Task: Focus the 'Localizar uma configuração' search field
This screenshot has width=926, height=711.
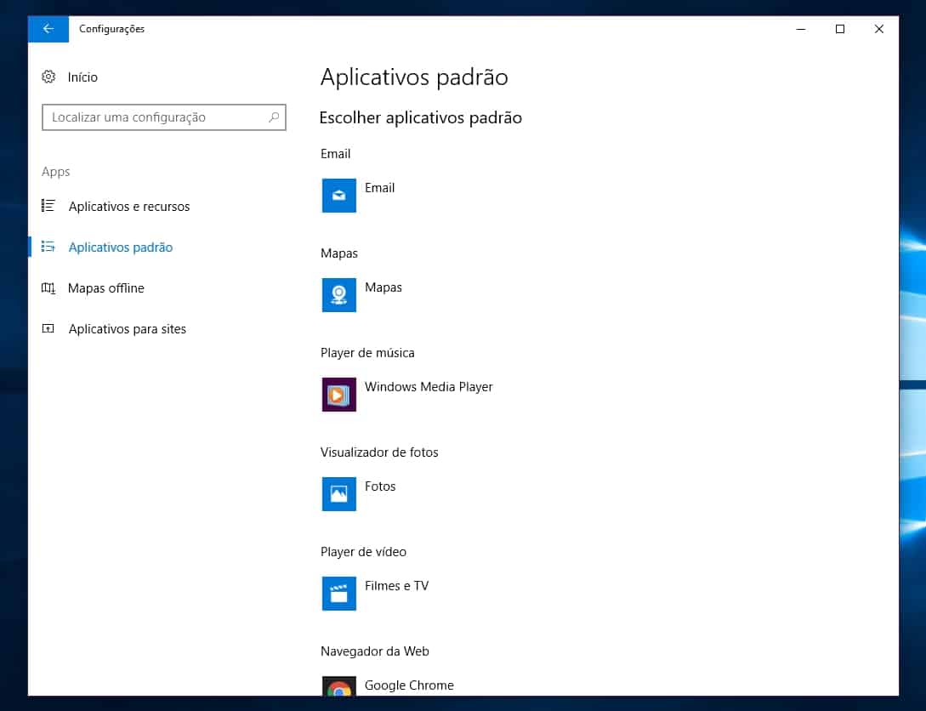Action: 164,117
